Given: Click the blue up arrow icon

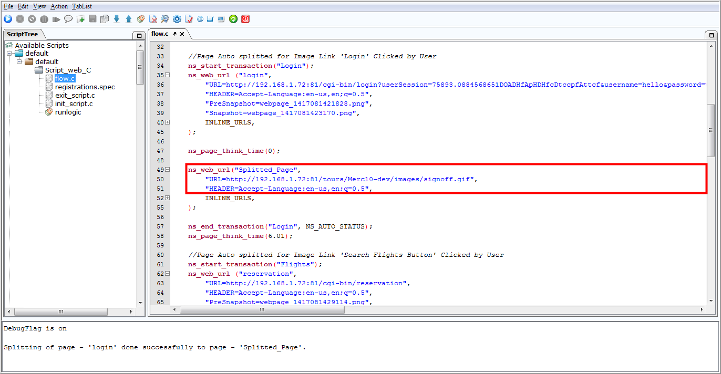Looking at the screenshot, I should click(129, 19).
